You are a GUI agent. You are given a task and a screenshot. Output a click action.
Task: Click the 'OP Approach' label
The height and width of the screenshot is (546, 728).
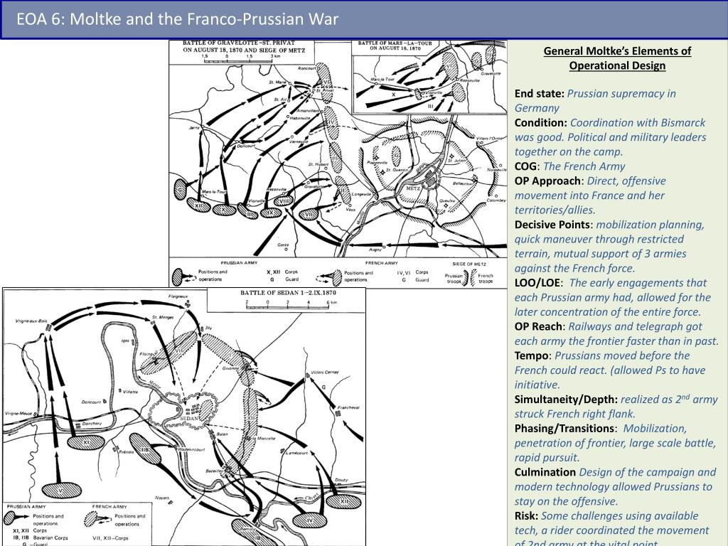547,181
